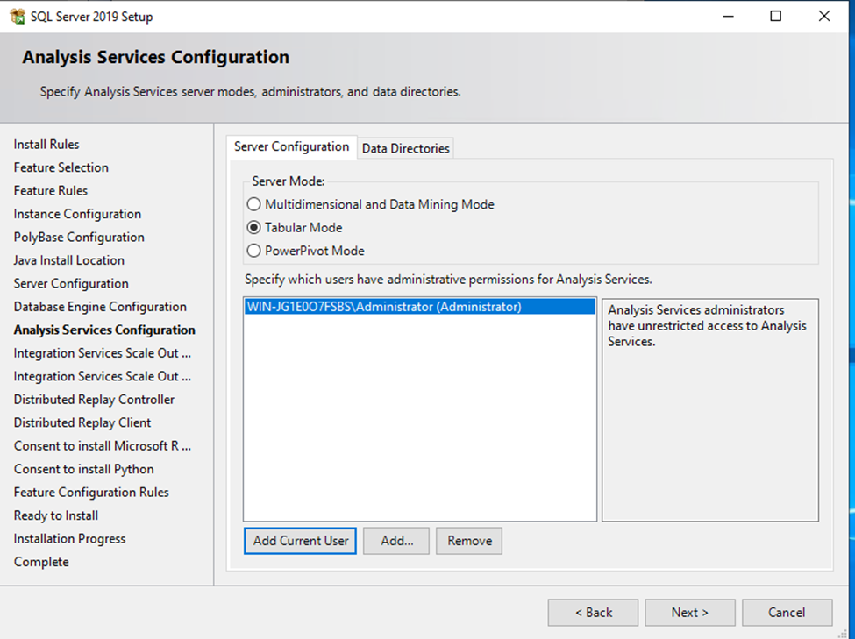Image resolution: width=855 pixels, height=639 pixels.
Task: Click Distributed Replay Client step
Action: click(x=82, y=422)
